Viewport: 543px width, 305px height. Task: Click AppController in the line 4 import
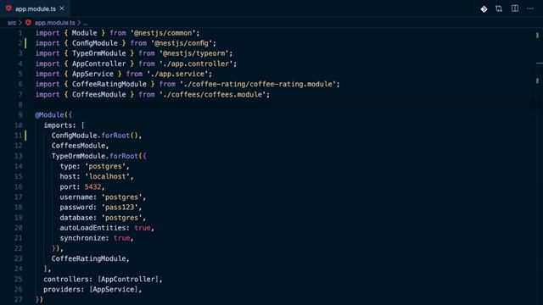99,64
